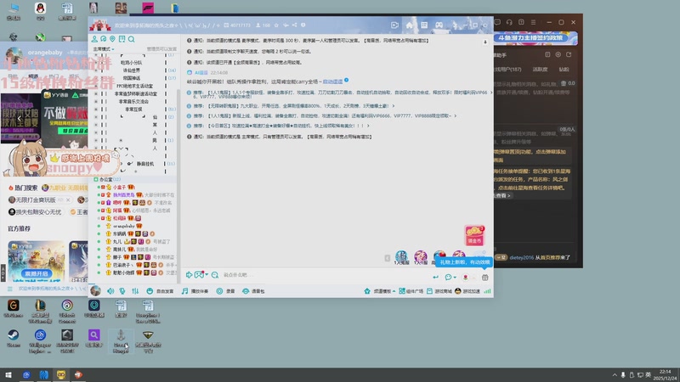This screenshot has width=680, height=382.
Task: Open hamburger menu in dark Douyu window
Action: tap(534, 22)
